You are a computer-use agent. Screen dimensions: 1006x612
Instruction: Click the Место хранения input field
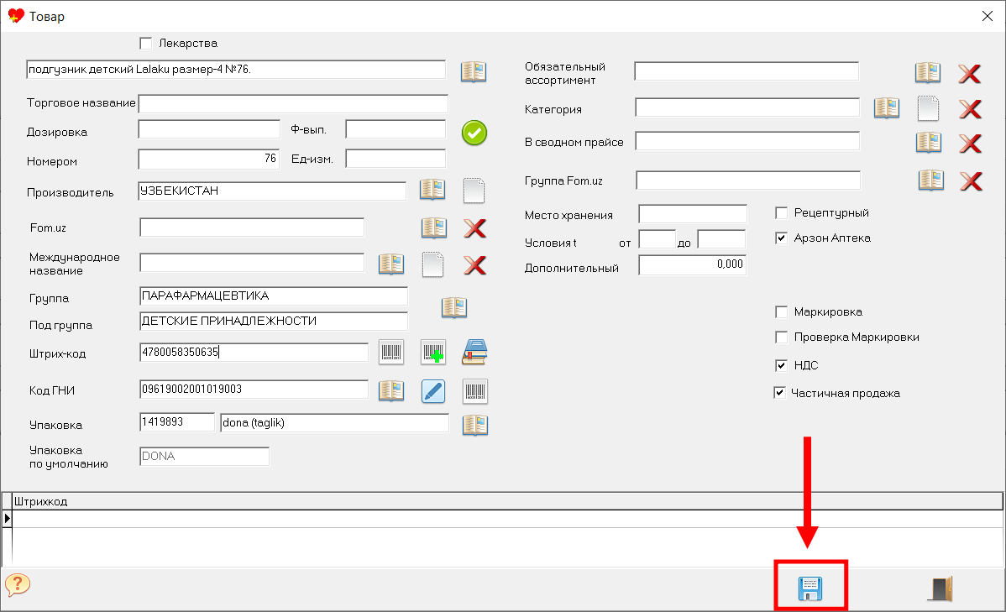coord(693,213)
